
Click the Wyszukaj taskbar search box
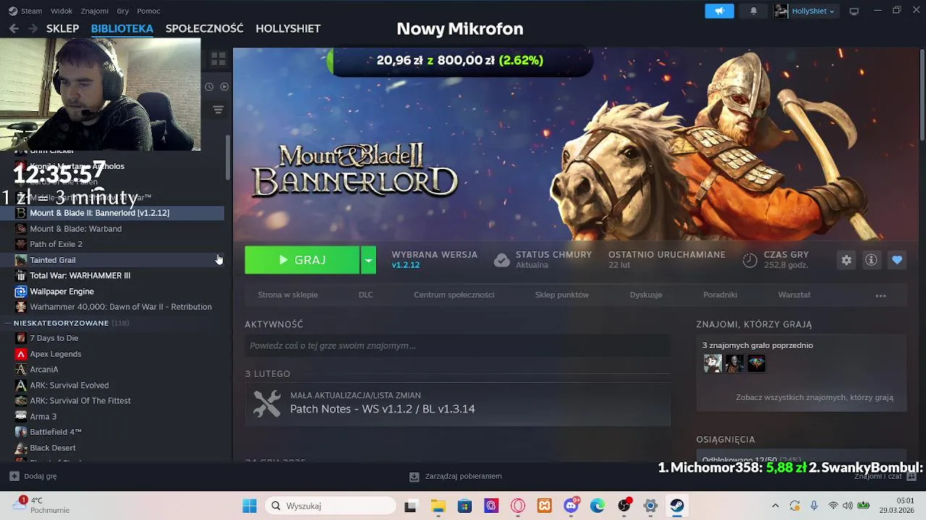point(331,506)
